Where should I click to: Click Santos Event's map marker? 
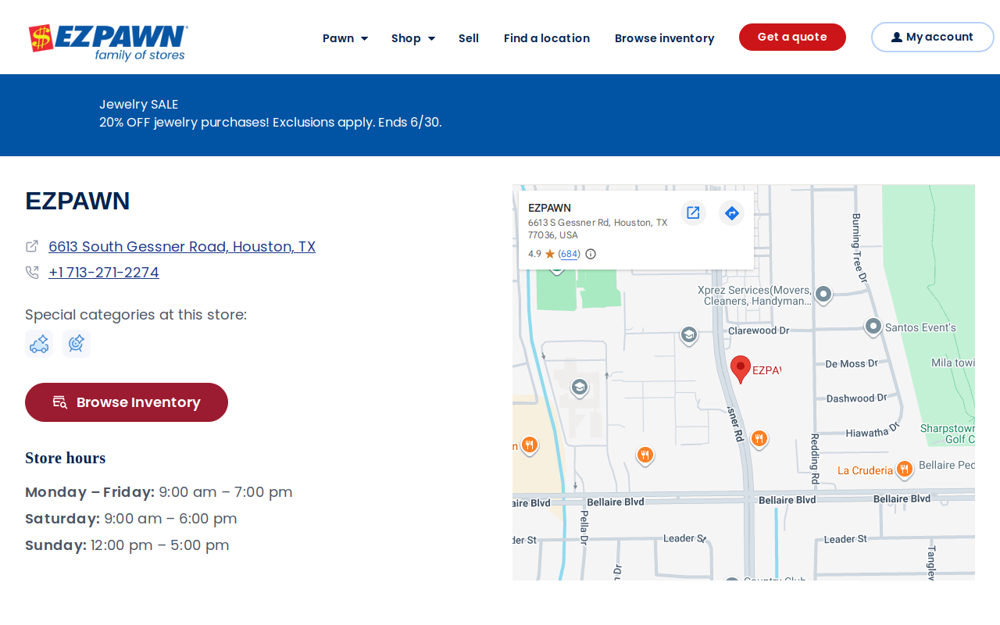[x=873, y=326]
